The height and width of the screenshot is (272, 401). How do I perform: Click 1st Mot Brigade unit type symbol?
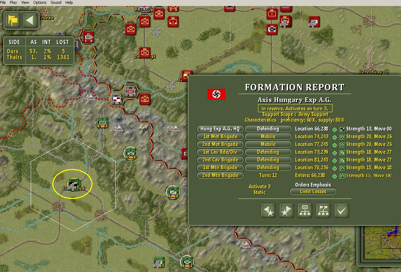[342, 137]
